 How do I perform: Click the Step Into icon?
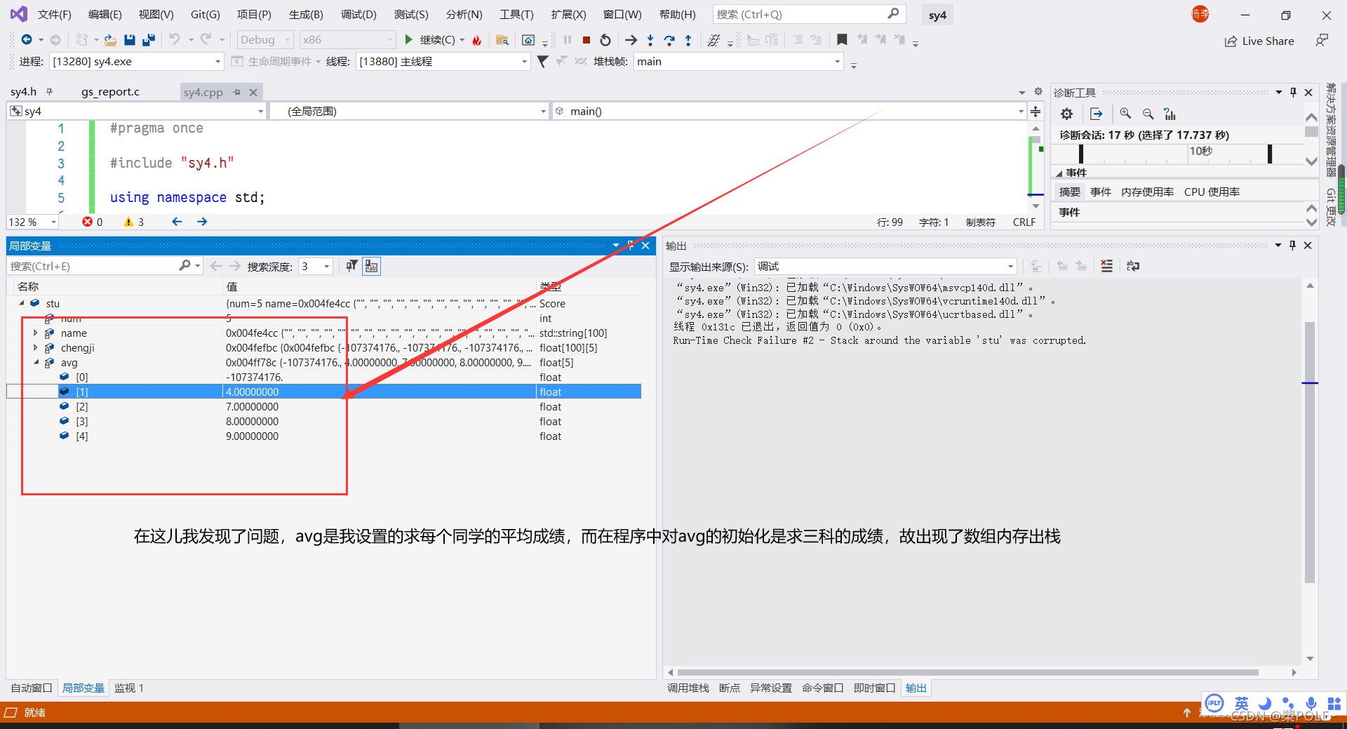coord(650,40)
